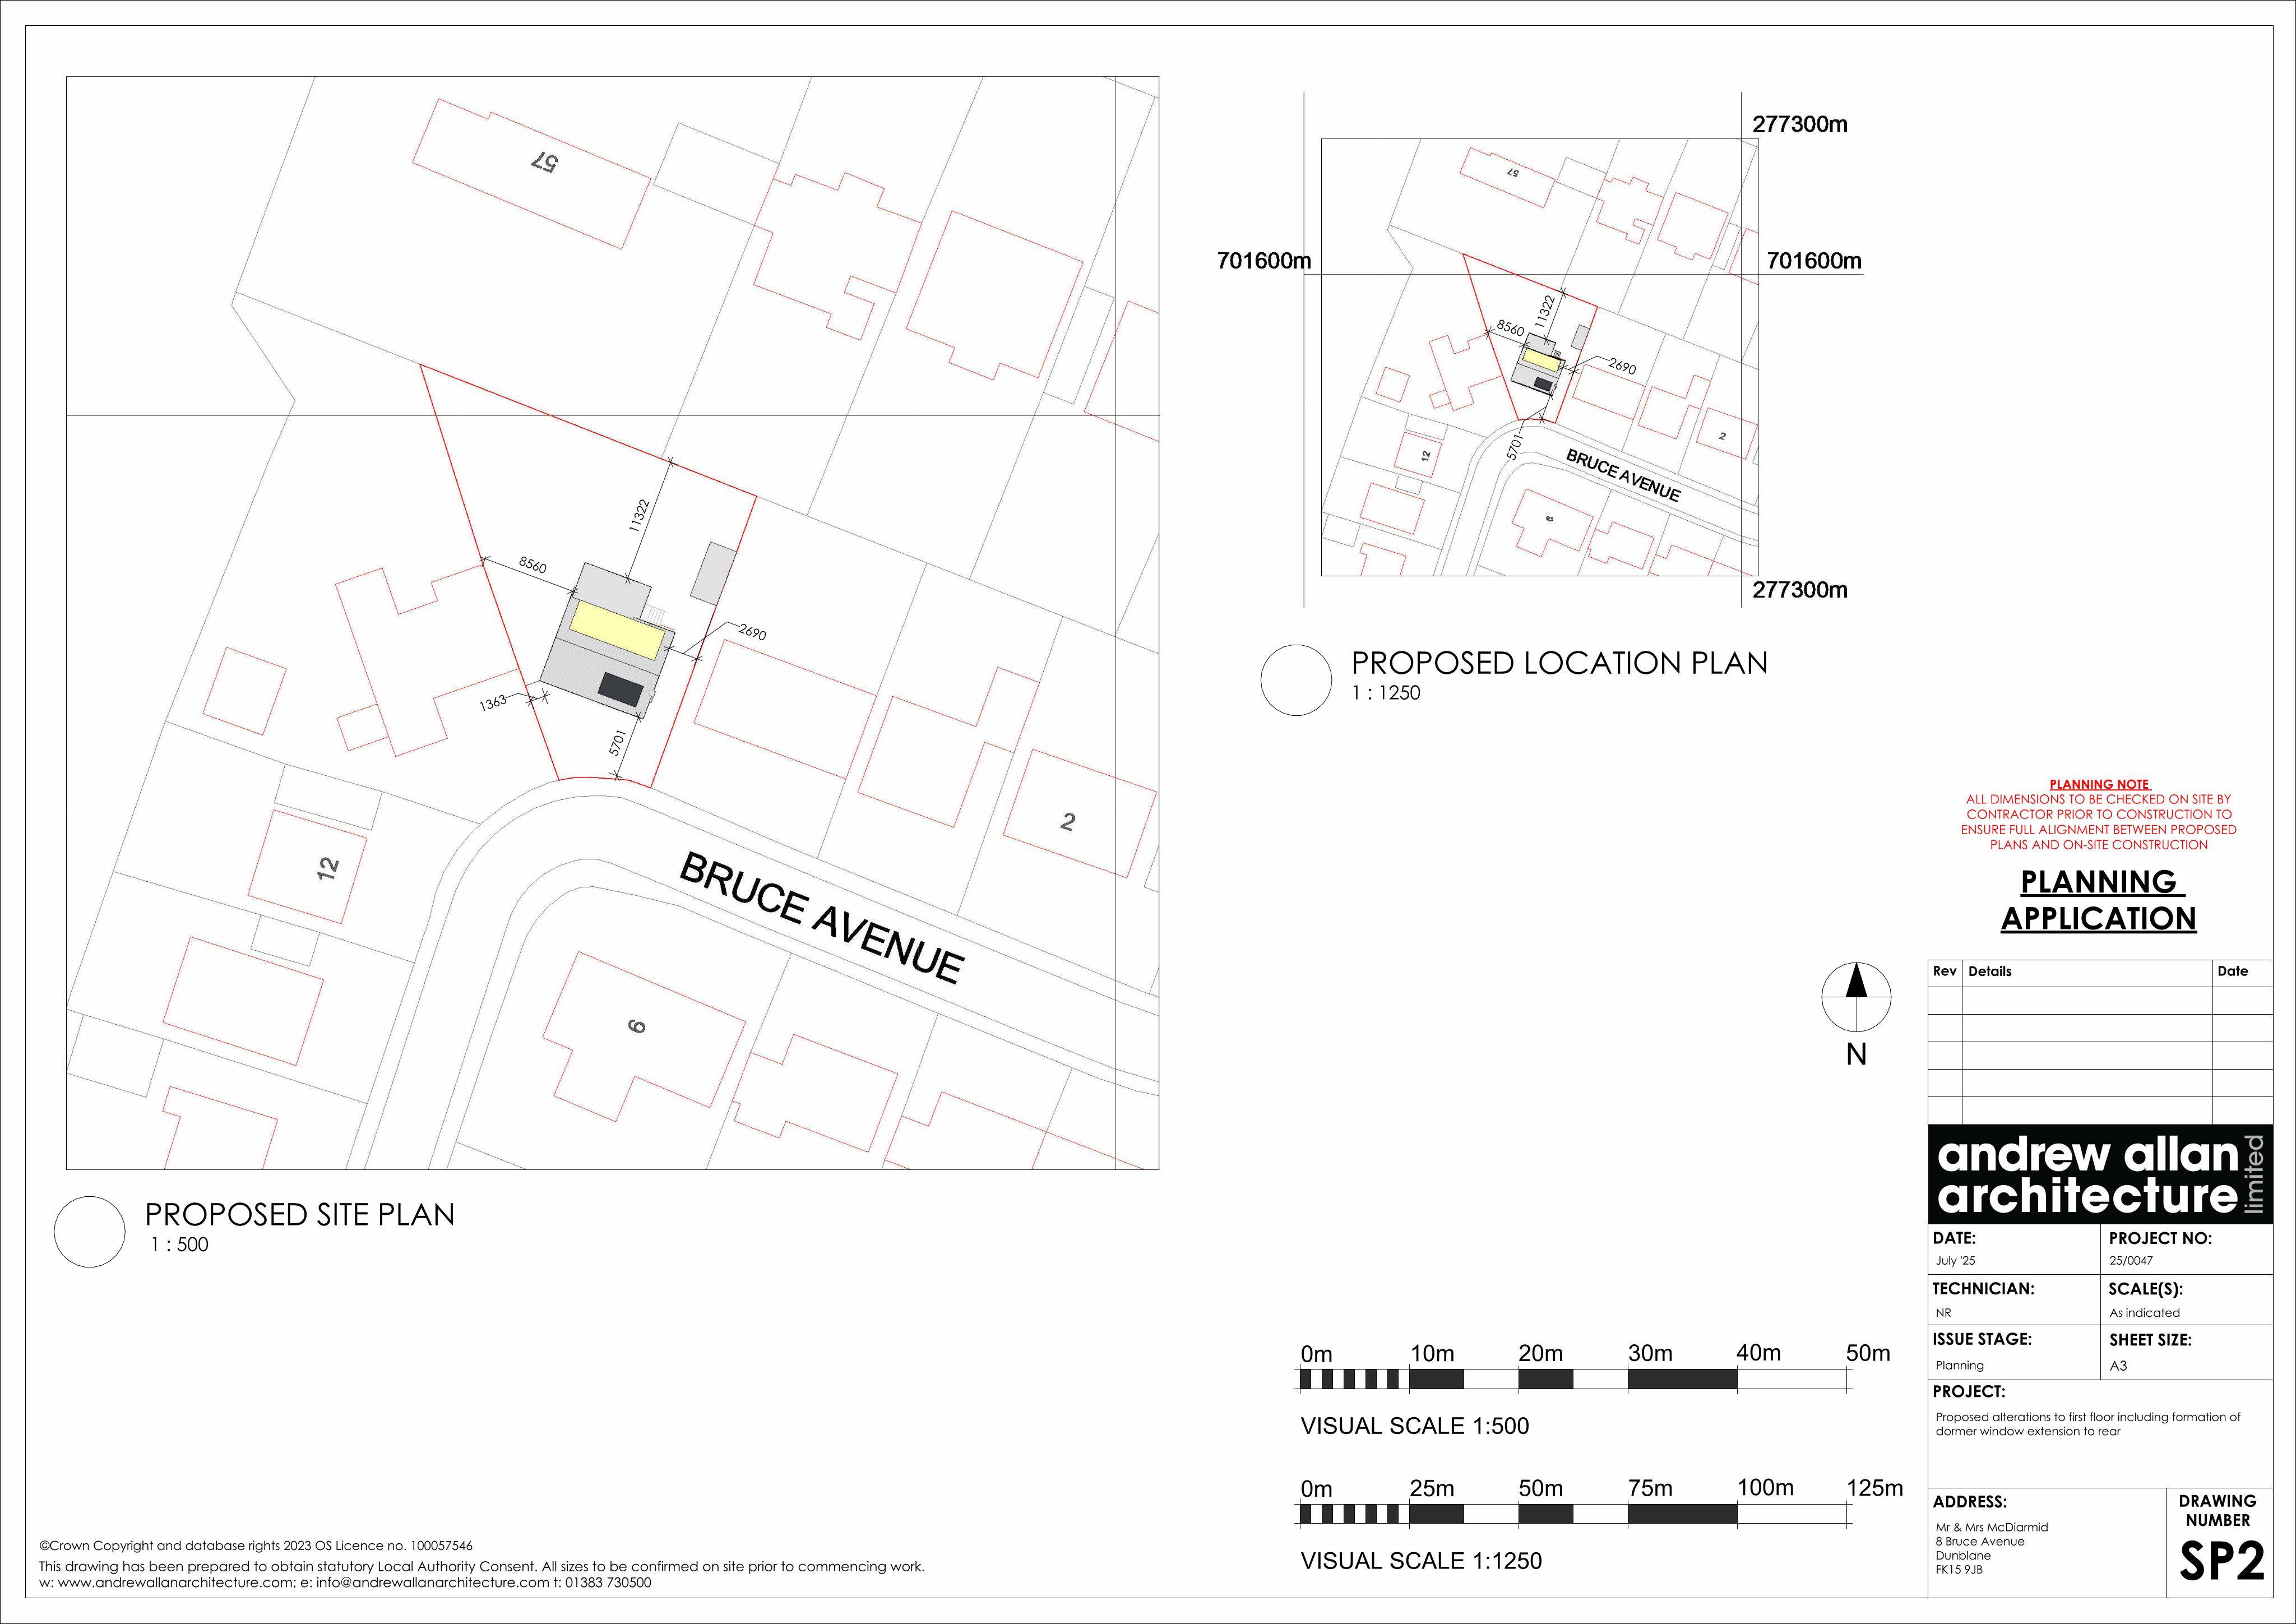This screenshot has height=1624, width=2296.
Task: Click the 'As indicated' scale value
Action: (x=2144, y=1313)
